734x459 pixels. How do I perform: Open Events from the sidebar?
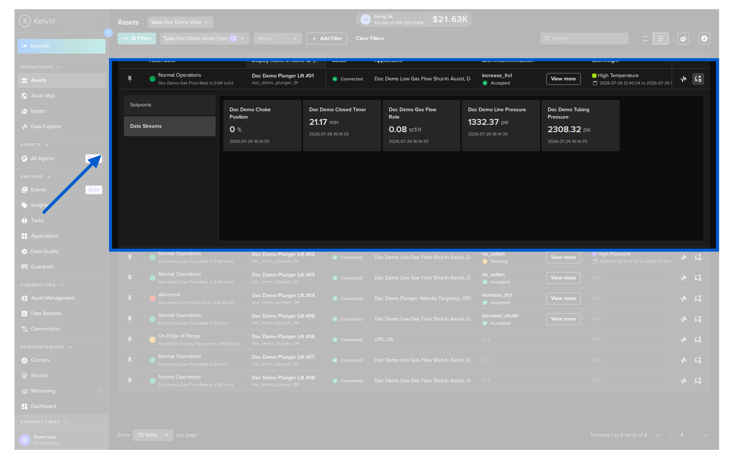click(x=61, y=190)
